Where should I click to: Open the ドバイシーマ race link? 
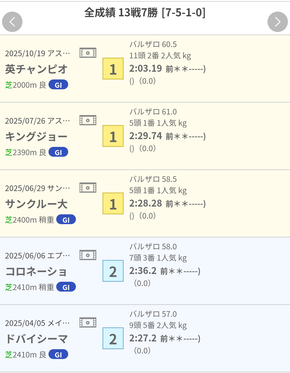[x=36, y=339]
